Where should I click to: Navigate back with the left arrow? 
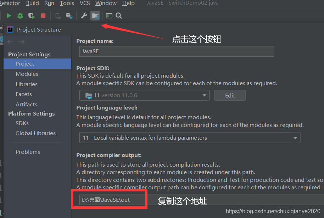pyautogui.click(x=10, y=42)
